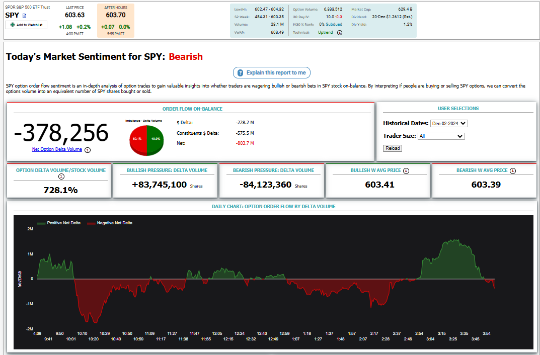The height and width of the screenshot is (355, 540).
Task: Click the 2M y-axis label on chart
Action: pyautogui.click(x=30, y=229)
